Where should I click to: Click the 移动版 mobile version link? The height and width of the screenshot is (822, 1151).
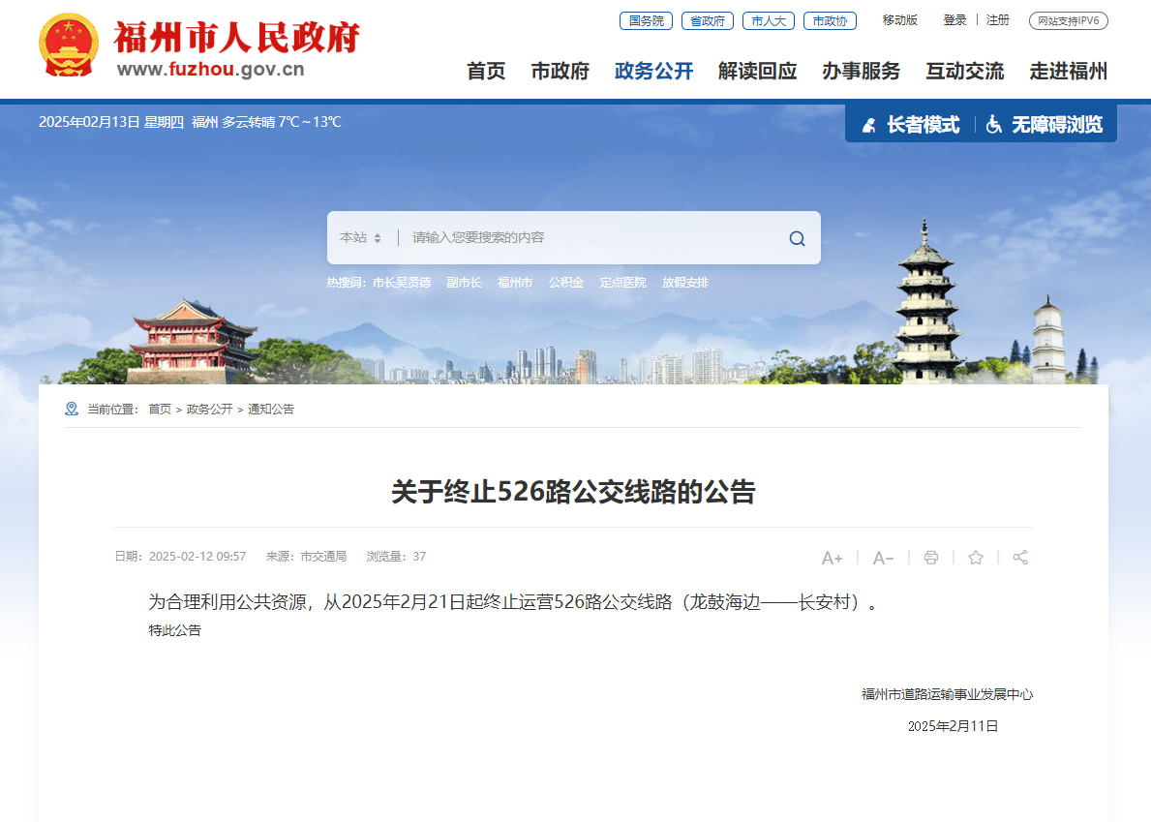[899, 20]
